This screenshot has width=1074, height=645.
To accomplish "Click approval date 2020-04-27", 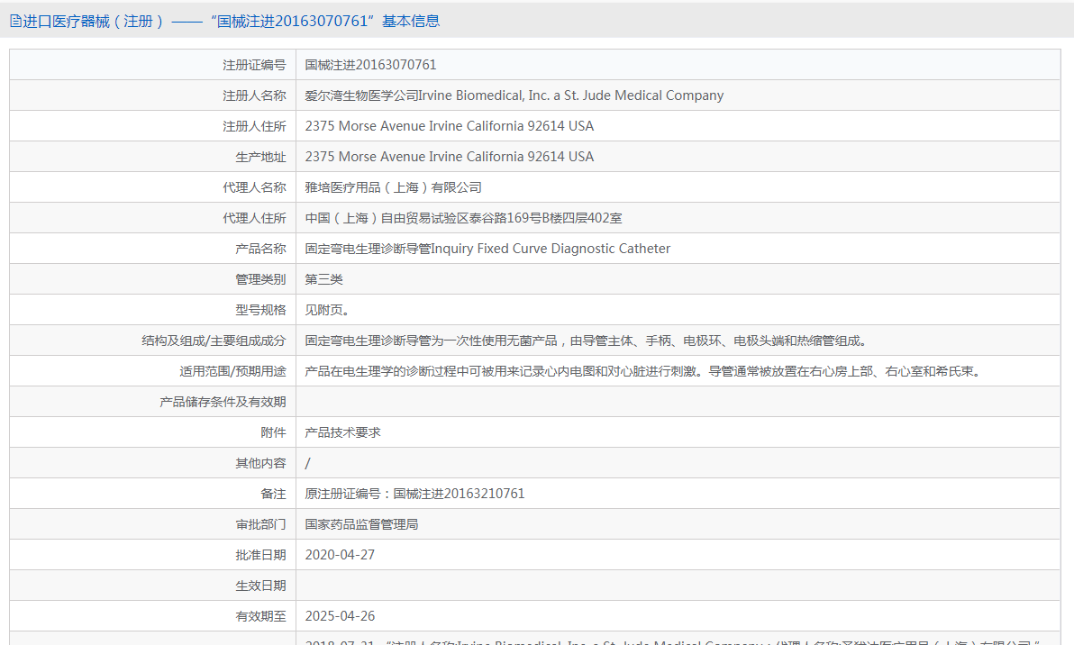I will pos(340,555).
